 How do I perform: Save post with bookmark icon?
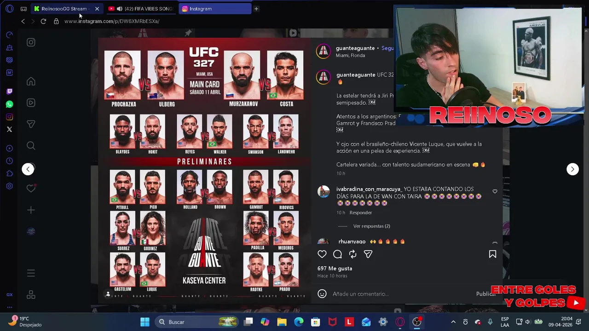(x=492, y=254)
